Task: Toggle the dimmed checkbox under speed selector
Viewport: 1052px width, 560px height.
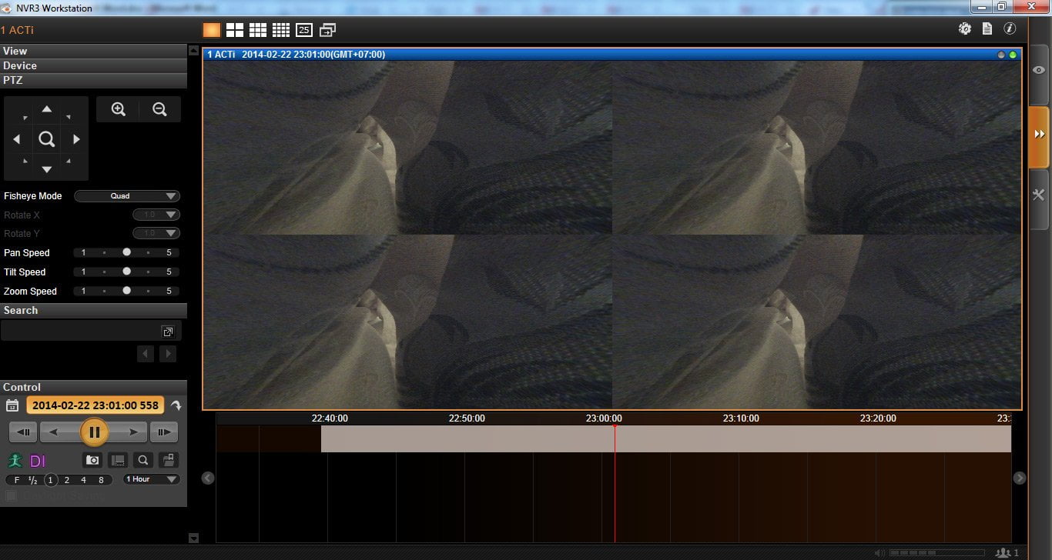Action: [x=11, y=496]
